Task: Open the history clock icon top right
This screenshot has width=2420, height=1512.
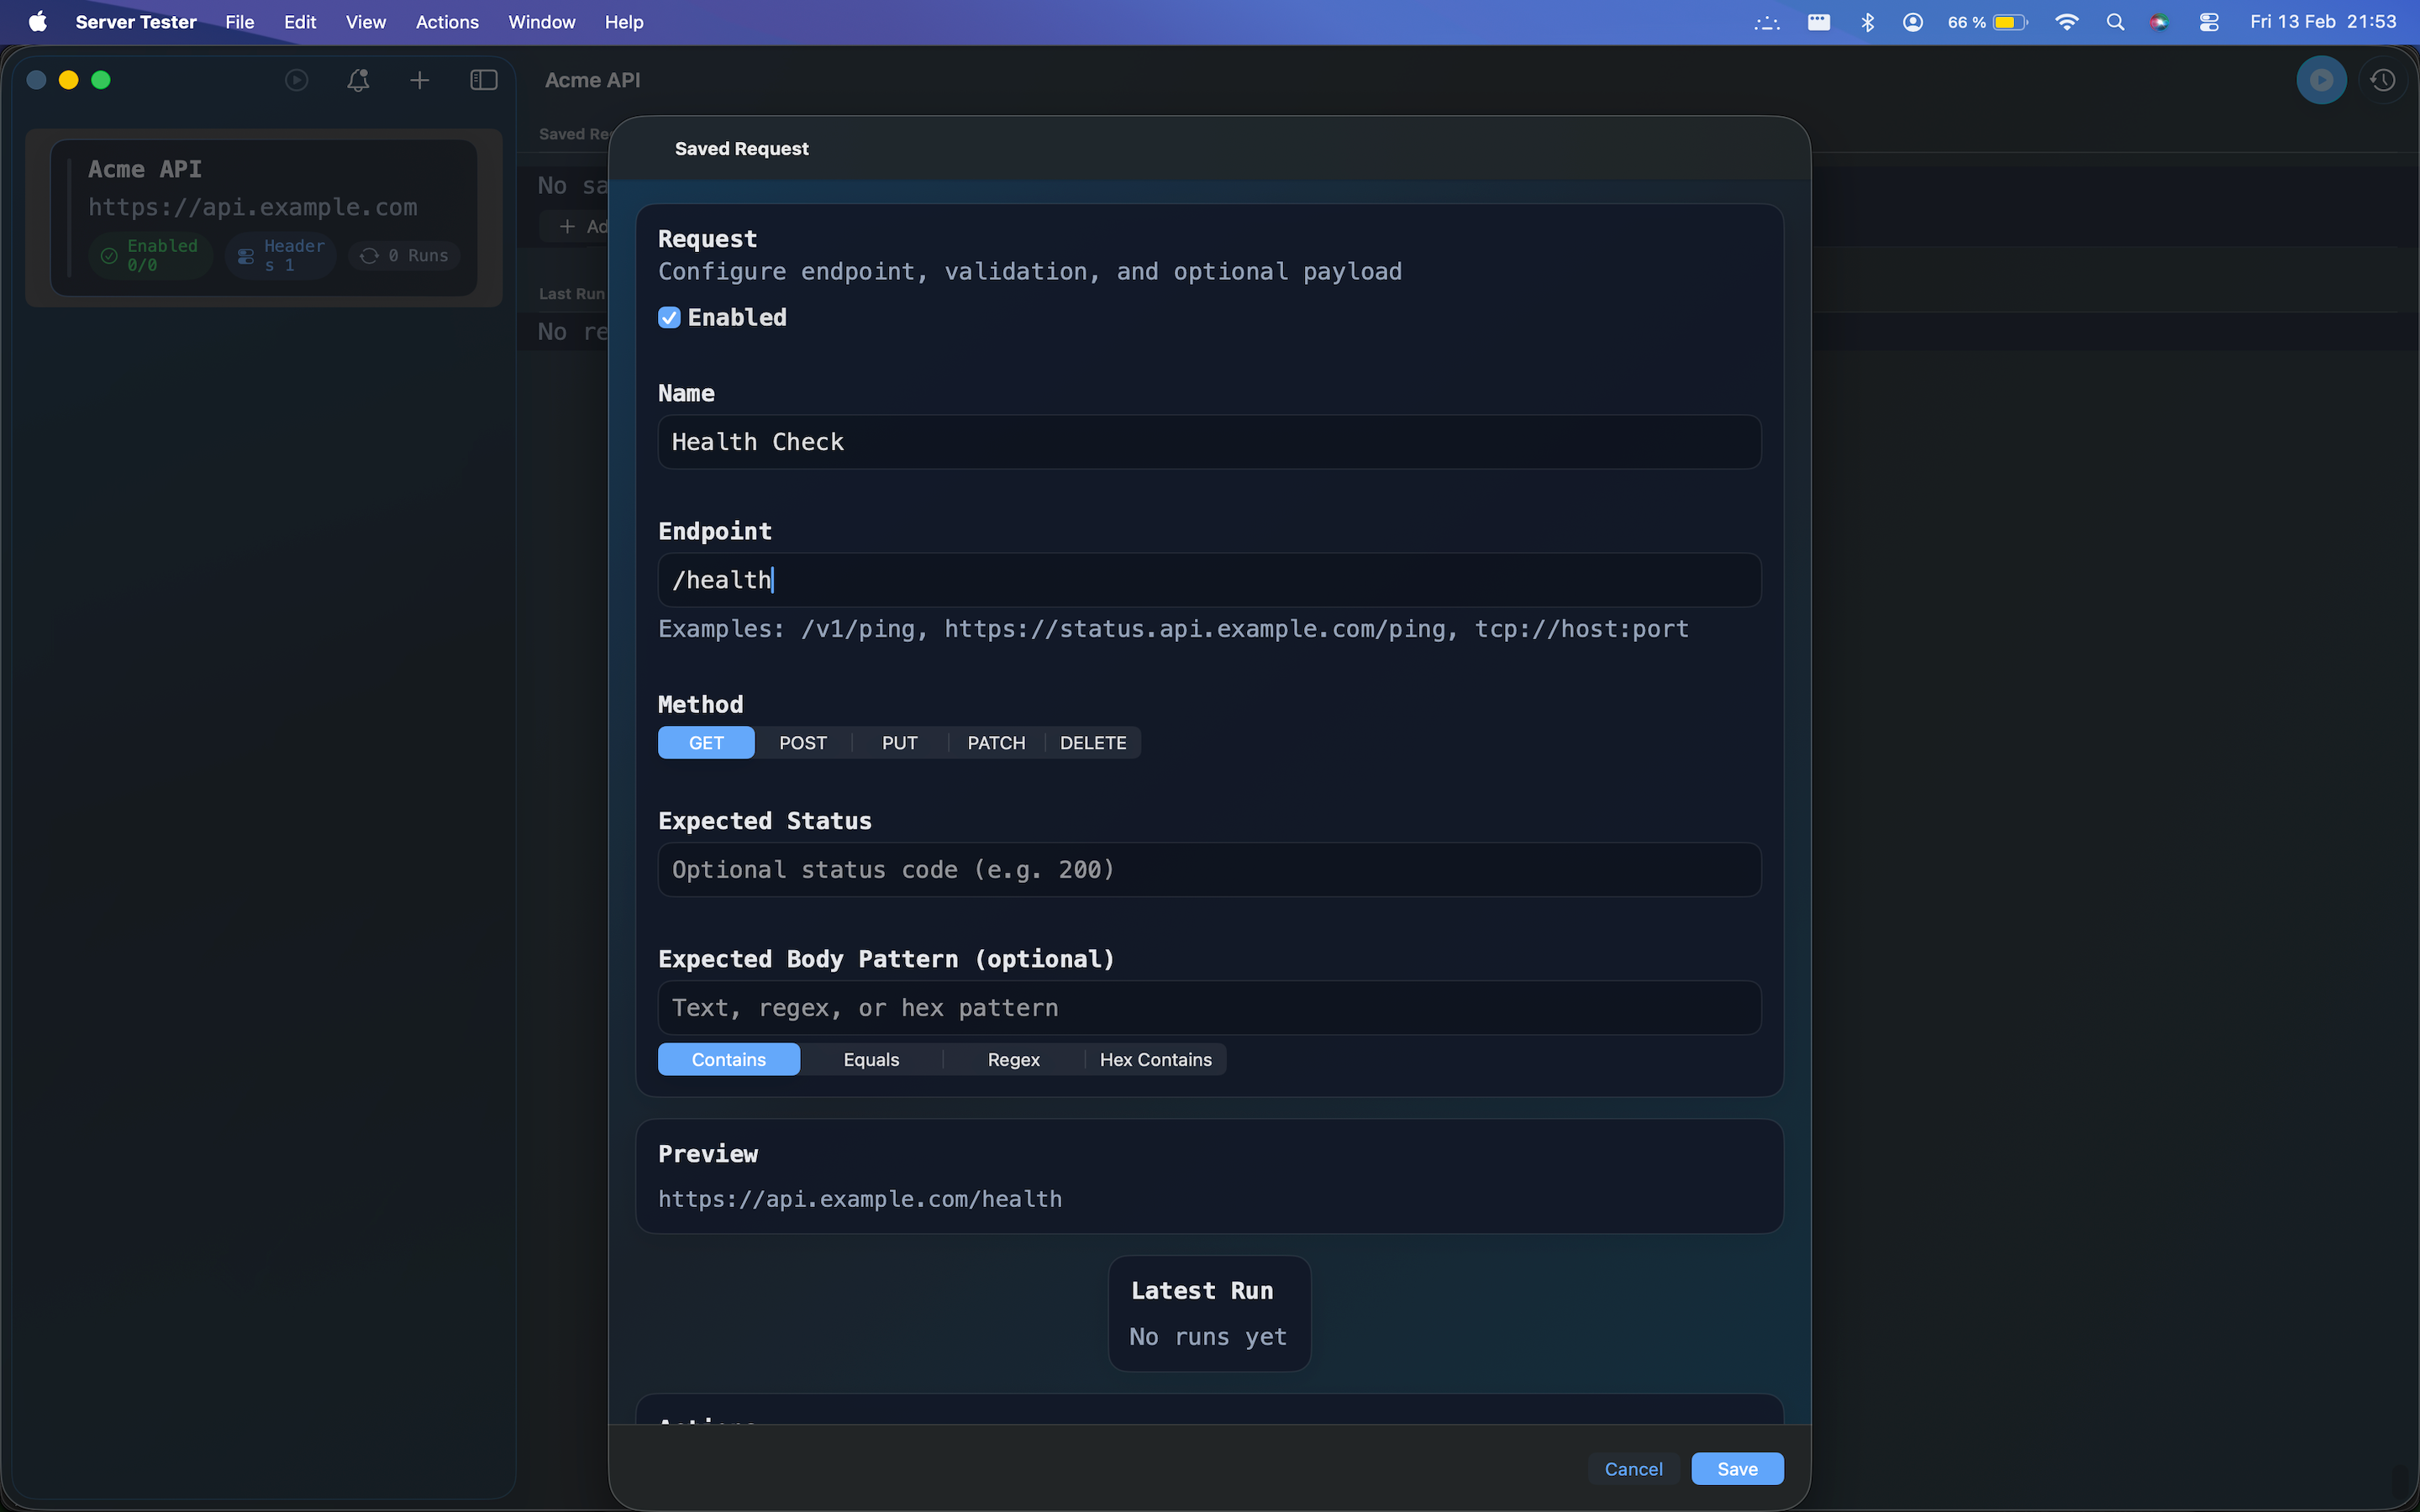Action: click(2383, 80)
